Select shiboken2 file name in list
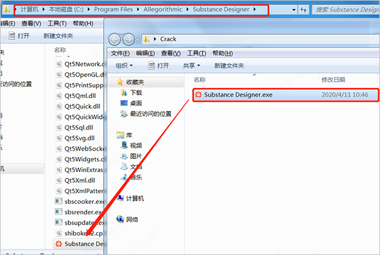The image size is (380, 255). point(84,233)
